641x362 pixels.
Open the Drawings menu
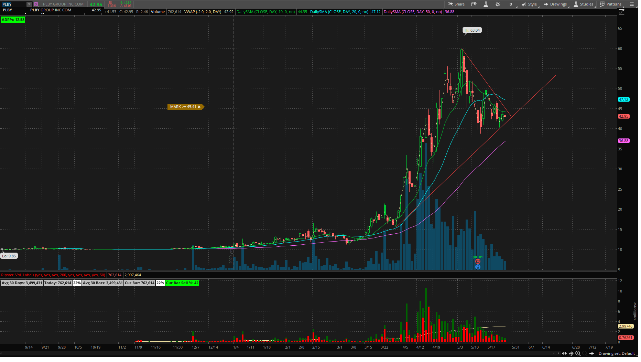[x=555, y=4]
